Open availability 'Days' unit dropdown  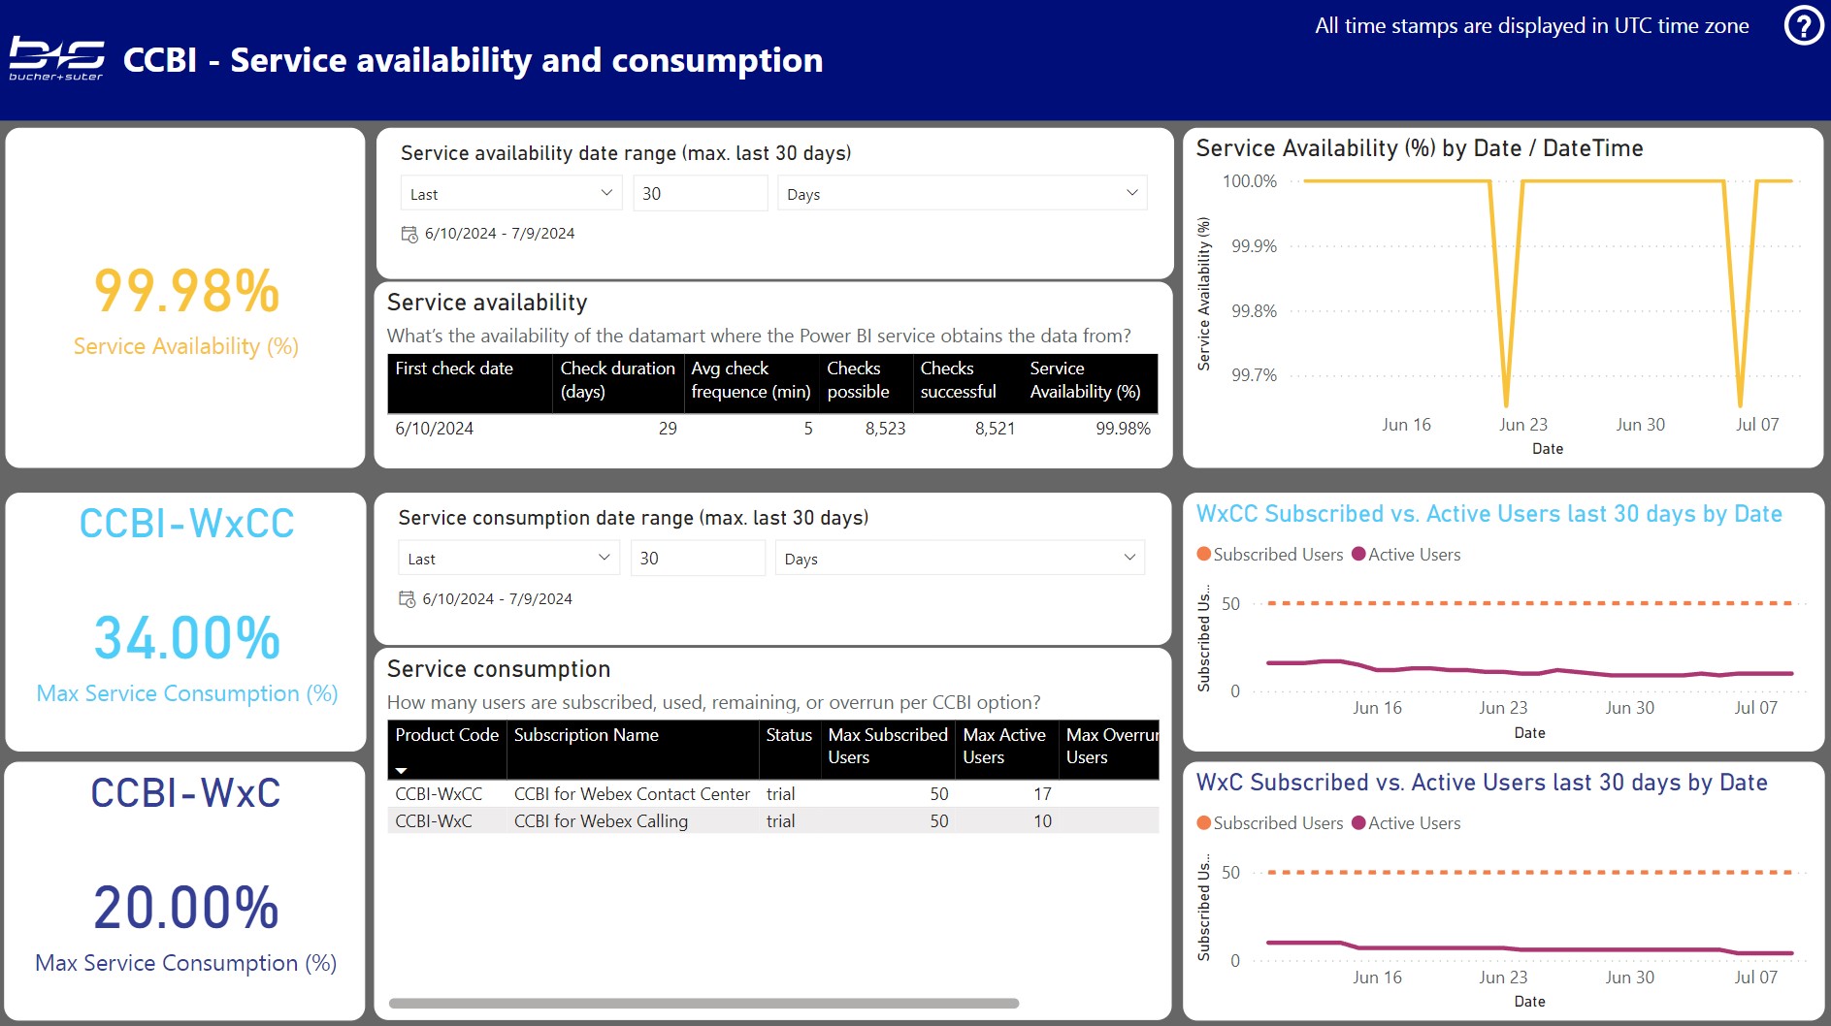(962, 194)
